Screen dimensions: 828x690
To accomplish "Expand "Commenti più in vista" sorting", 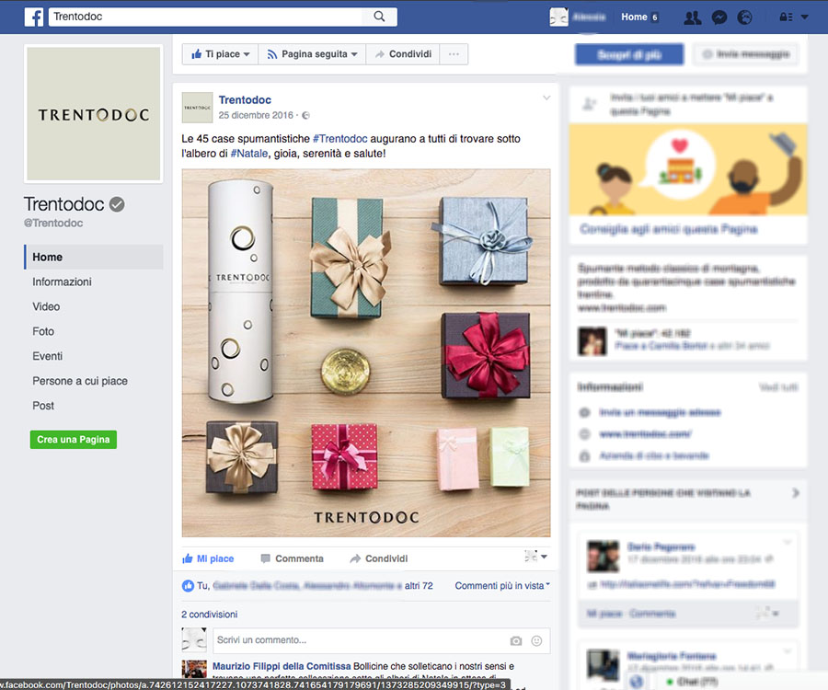I will [502, 585].
